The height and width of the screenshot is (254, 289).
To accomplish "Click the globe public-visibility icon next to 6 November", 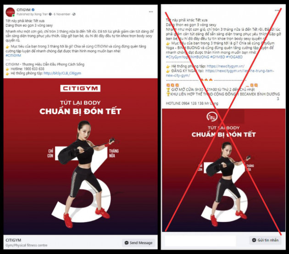I will click(x=74, y=14).
